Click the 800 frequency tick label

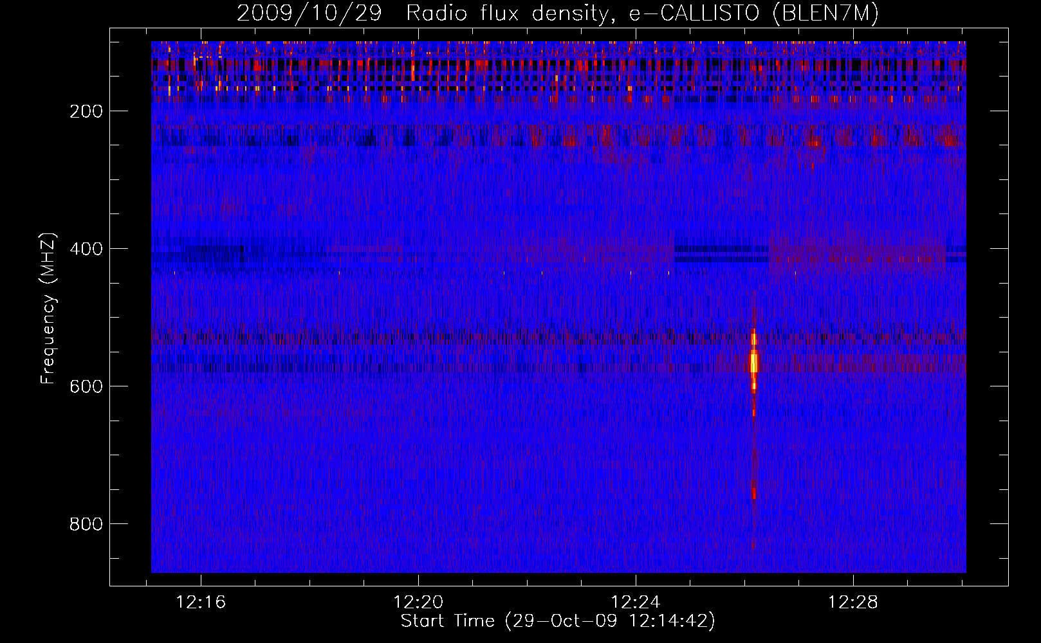click(x=86, y=524)
